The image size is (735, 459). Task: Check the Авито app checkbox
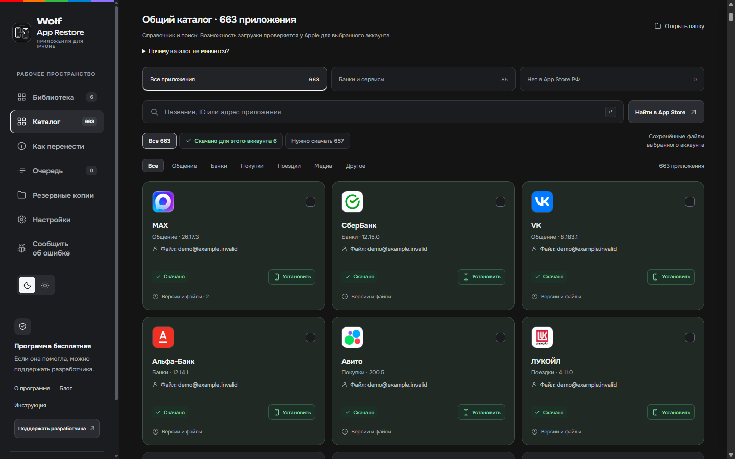tap(500, 337)
